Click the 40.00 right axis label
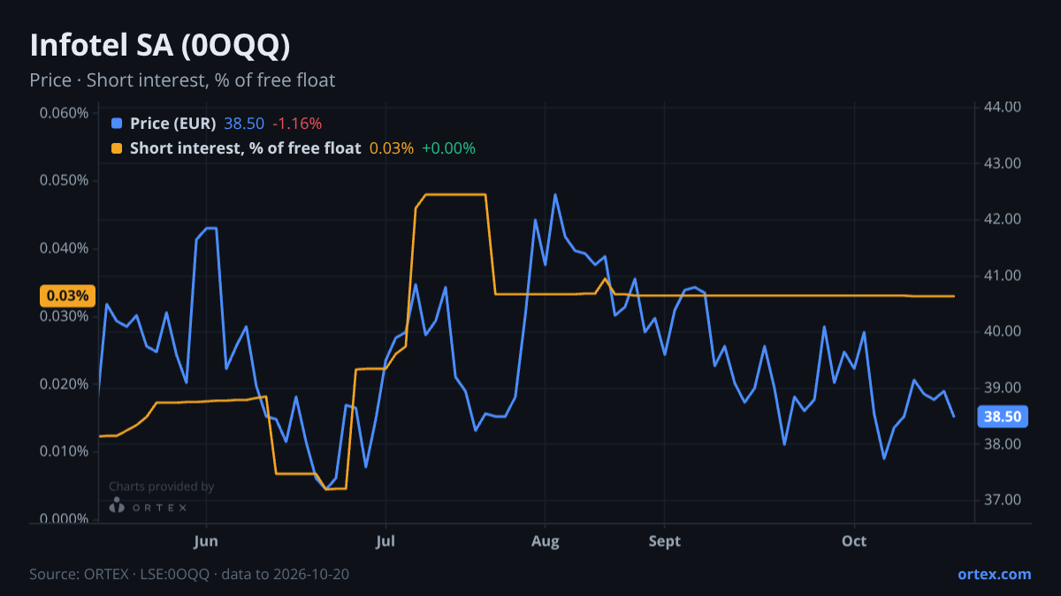The image size is (1061, 596). coord(1002,331)
